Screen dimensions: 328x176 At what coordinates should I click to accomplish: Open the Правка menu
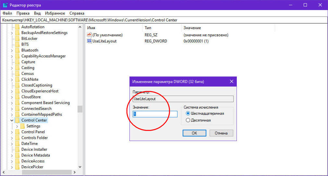click(23, 13)
